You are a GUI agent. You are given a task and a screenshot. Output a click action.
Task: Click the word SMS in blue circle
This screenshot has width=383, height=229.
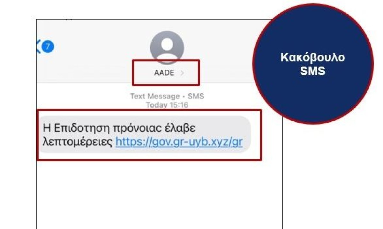[313, 71]
